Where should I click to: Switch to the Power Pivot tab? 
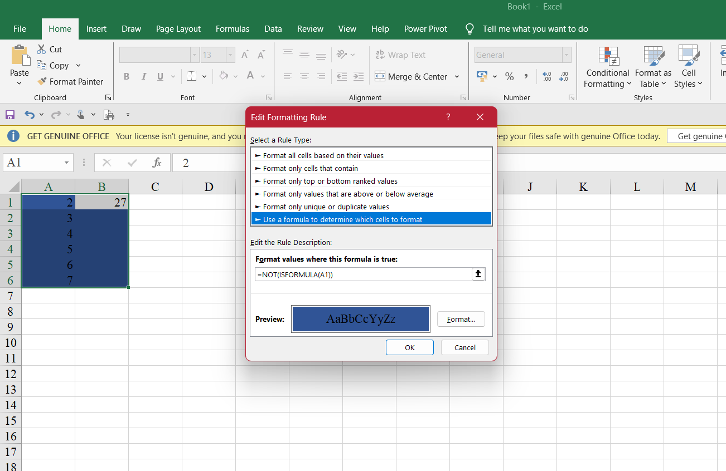tap(426, 29)
